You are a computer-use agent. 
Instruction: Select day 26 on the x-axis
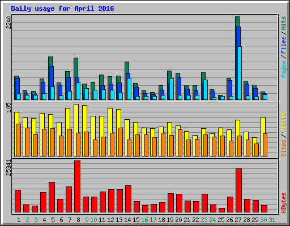click(229, 220)
